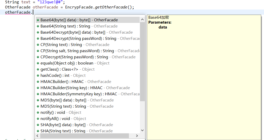Click green icon beside MD5(String text)

coord(38,106)
